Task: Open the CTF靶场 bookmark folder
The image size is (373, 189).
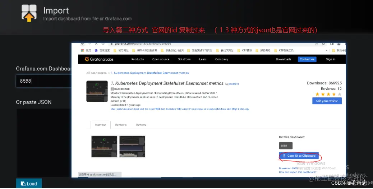Action: pyautogui.click(x=245, y=50)
